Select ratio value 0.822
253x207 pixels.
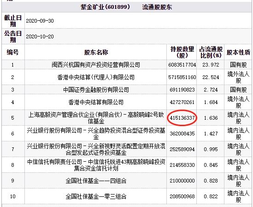tap(211, 196)
